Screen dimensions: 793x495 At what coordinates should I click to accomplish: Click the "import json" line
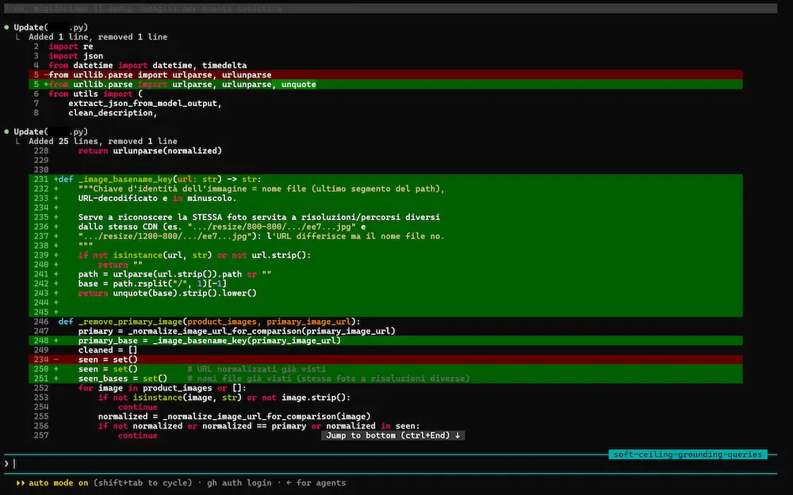(x=76, y=56)
